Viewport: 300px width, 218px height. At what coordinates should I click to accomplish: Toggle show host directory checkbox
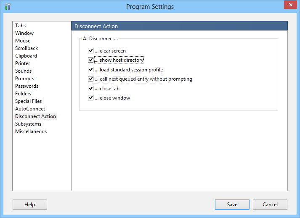pyautogui.click(x=91, y=60)
